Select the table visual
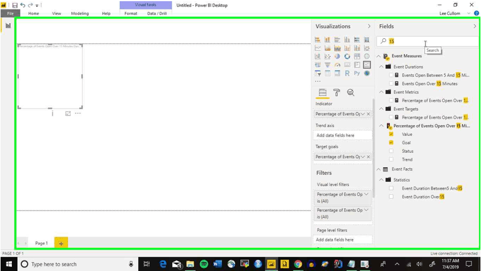 (328, 73)
